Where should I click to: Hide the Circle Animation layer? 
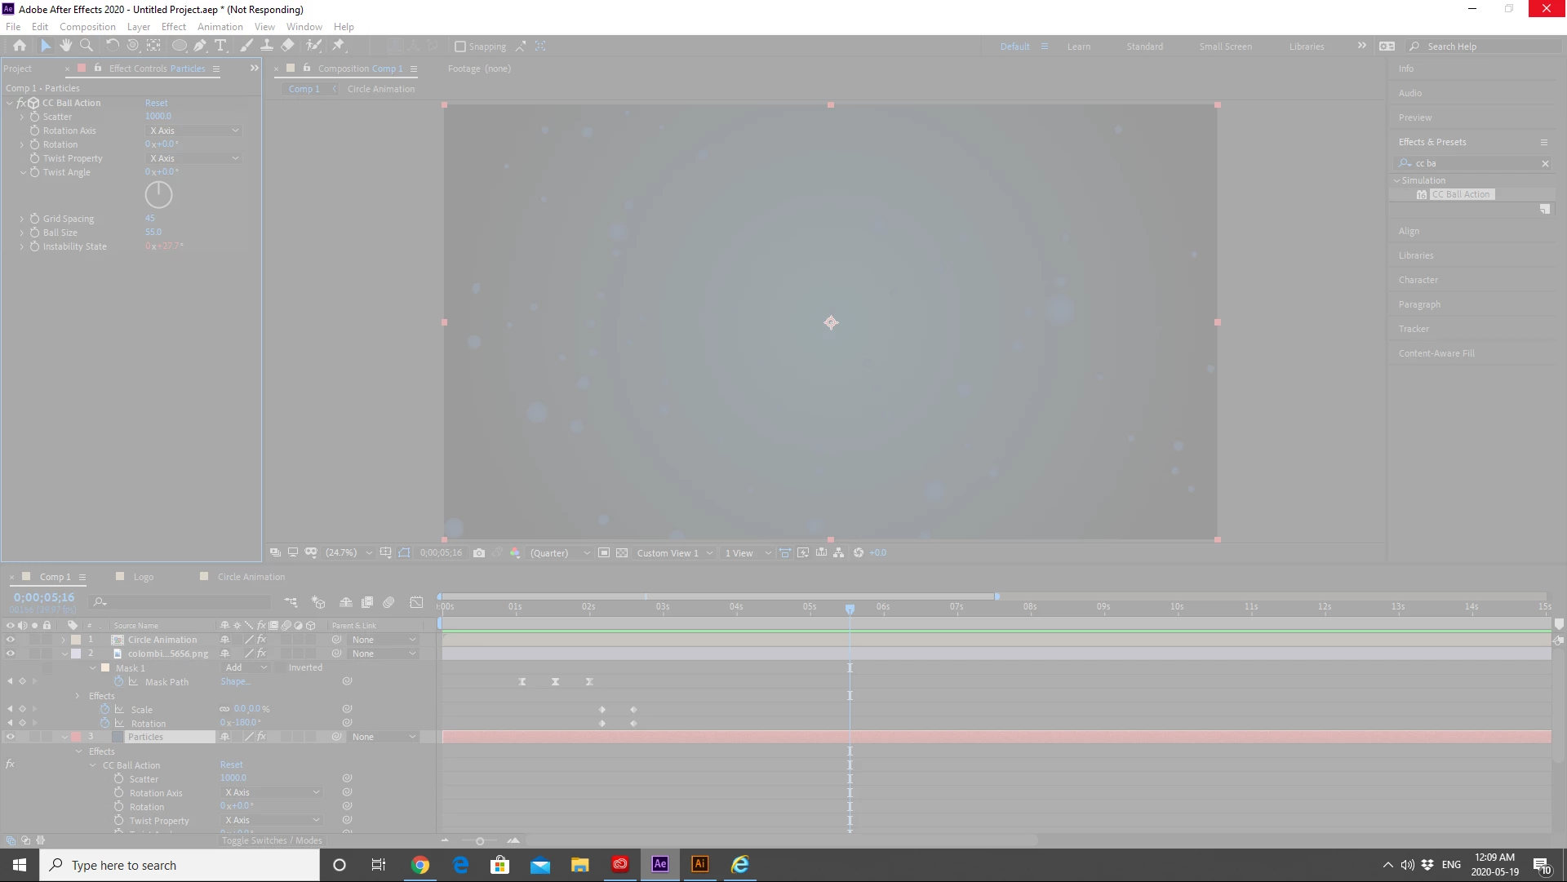tap(11, 640)
